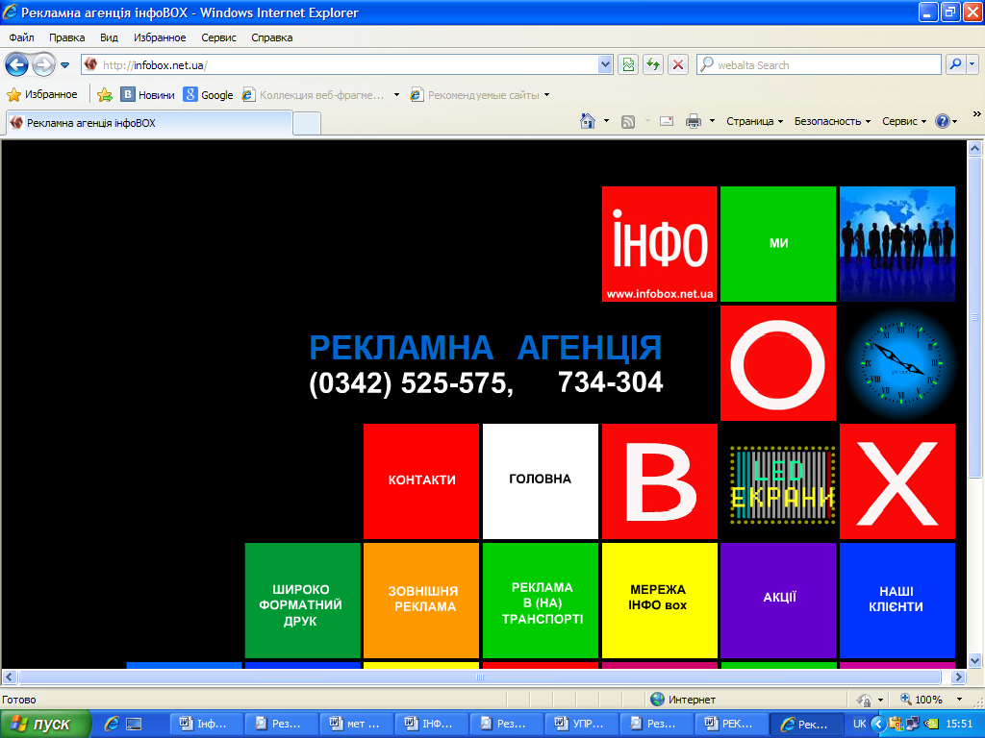Open the Безопасность command menu
985x738 pixels.
(832, 121)
